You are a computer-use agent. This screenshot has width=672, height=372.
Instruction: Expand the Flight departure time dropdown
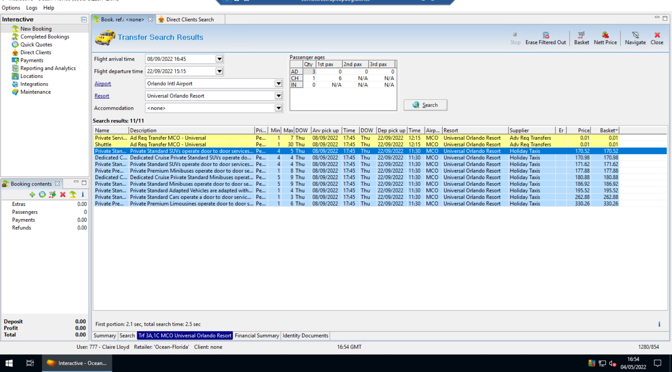click(219, 71)
